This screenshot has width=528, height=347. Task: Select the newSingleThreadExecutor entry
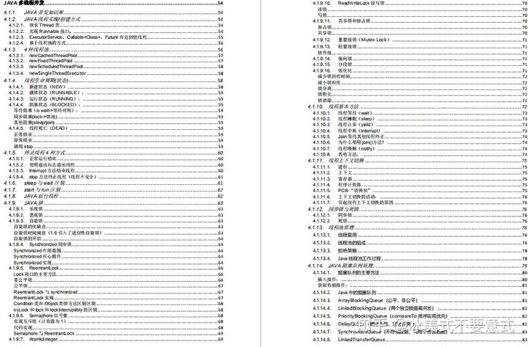click(116, 73)
